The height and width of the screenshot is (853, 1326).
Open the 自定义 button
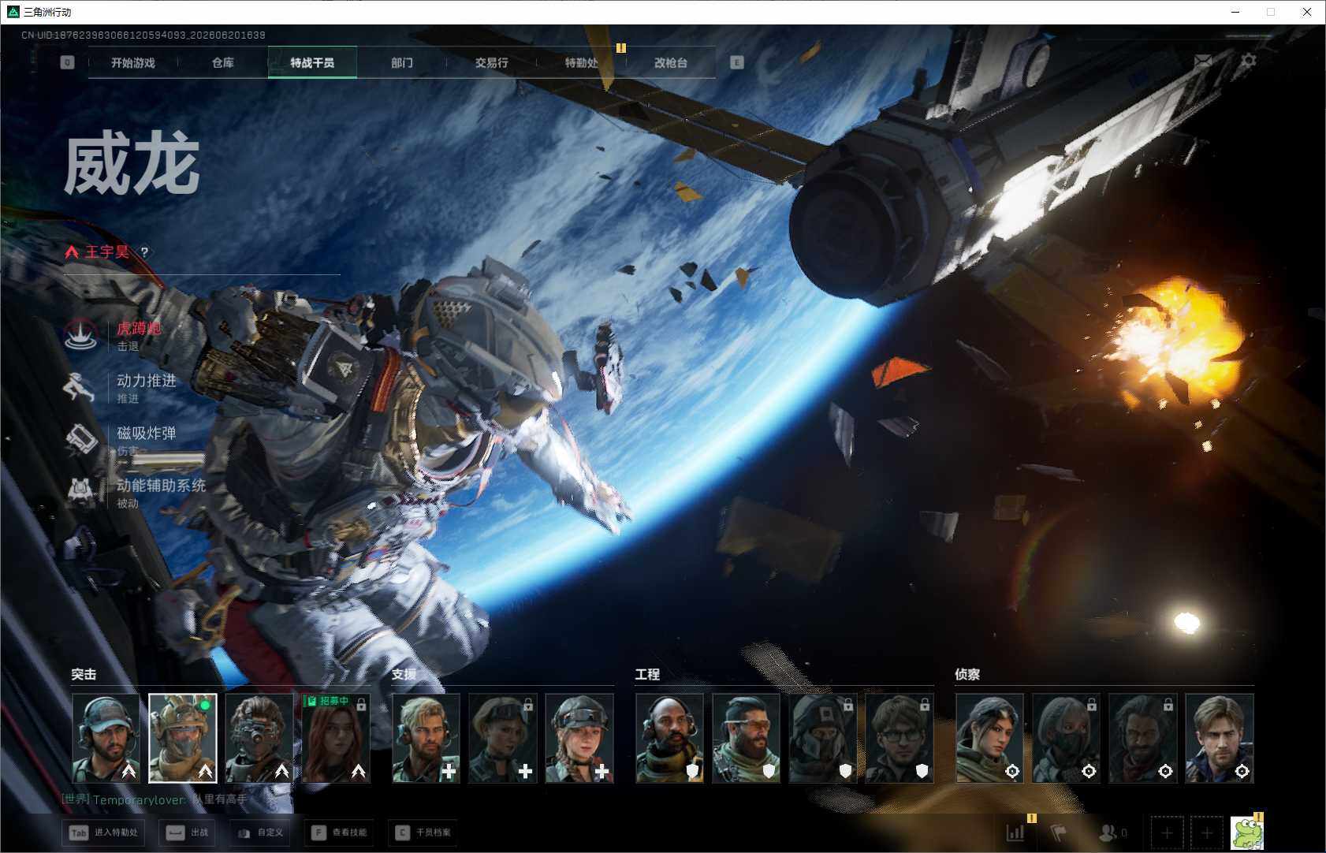coord(260,833)
